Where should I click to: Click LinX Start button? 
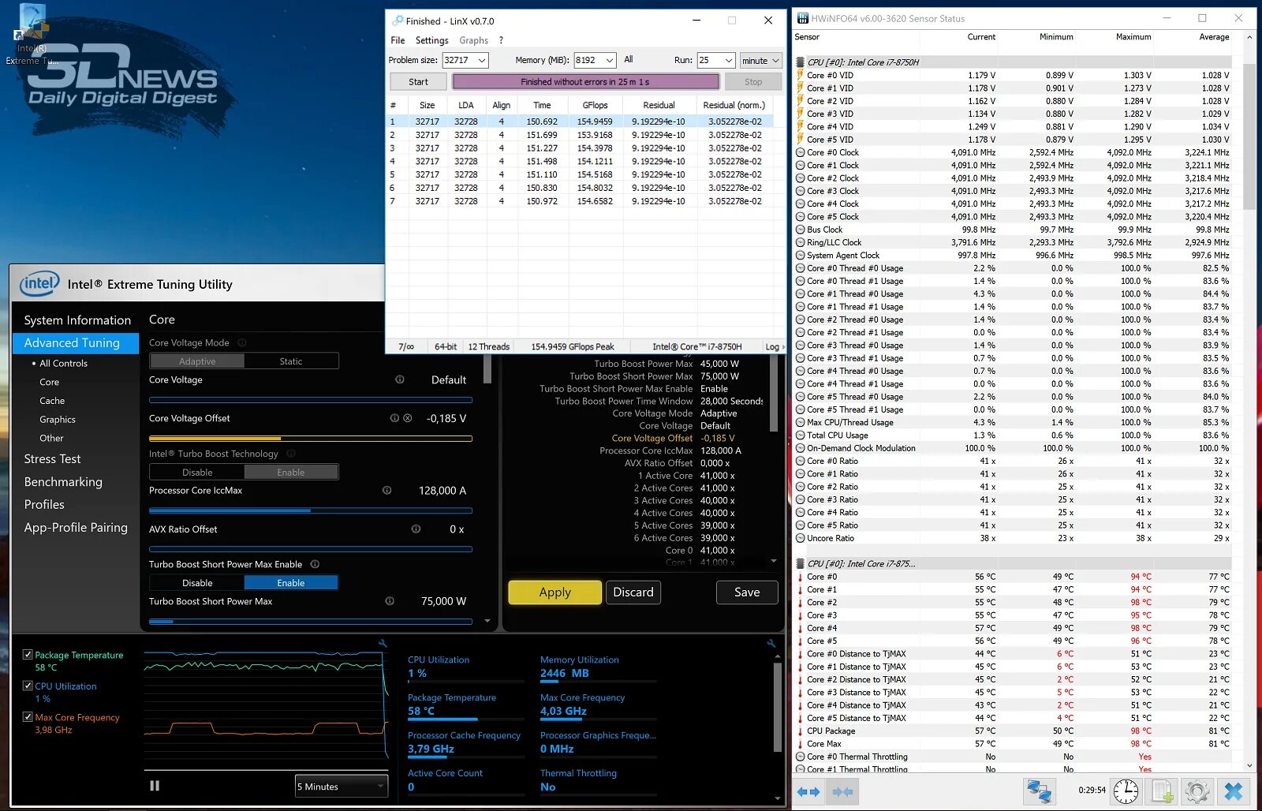(x=418, y=81)
